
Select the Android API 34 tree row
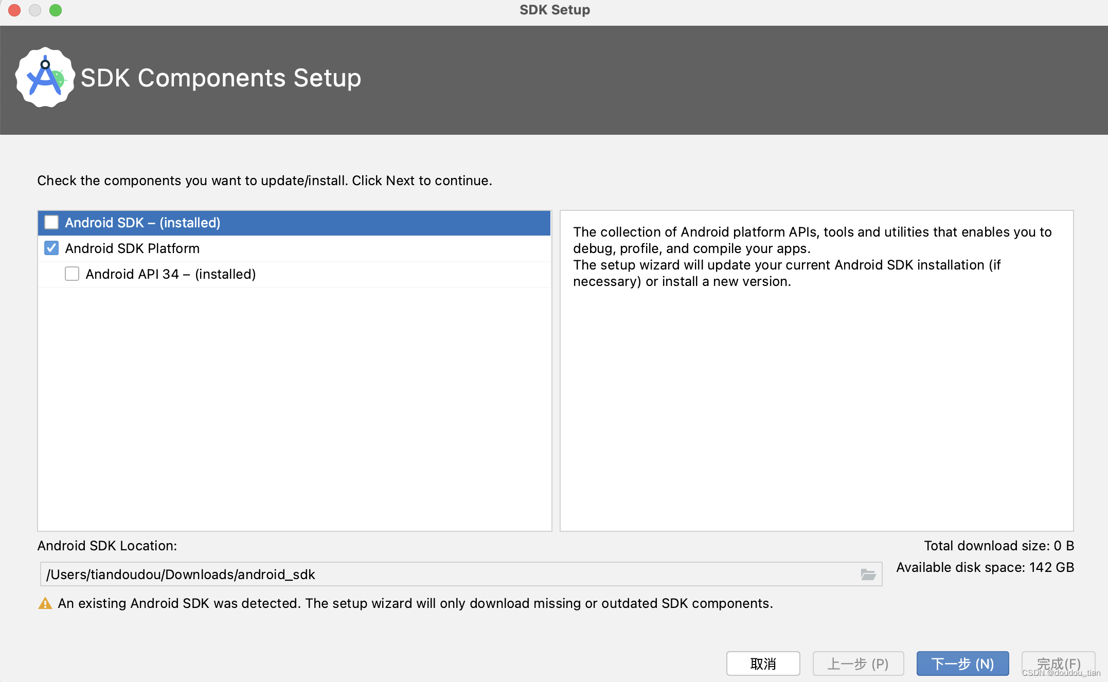coord(170,274)
